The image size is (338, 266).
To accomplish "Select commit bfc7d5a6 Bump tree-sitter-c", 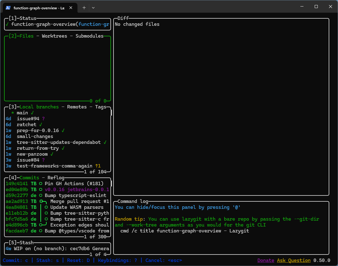I will (58, 219).
